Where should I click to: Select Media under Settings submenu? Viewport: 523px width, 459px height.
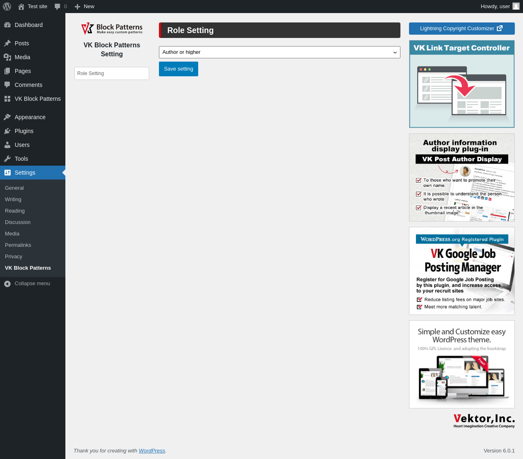tap(12, 234)
